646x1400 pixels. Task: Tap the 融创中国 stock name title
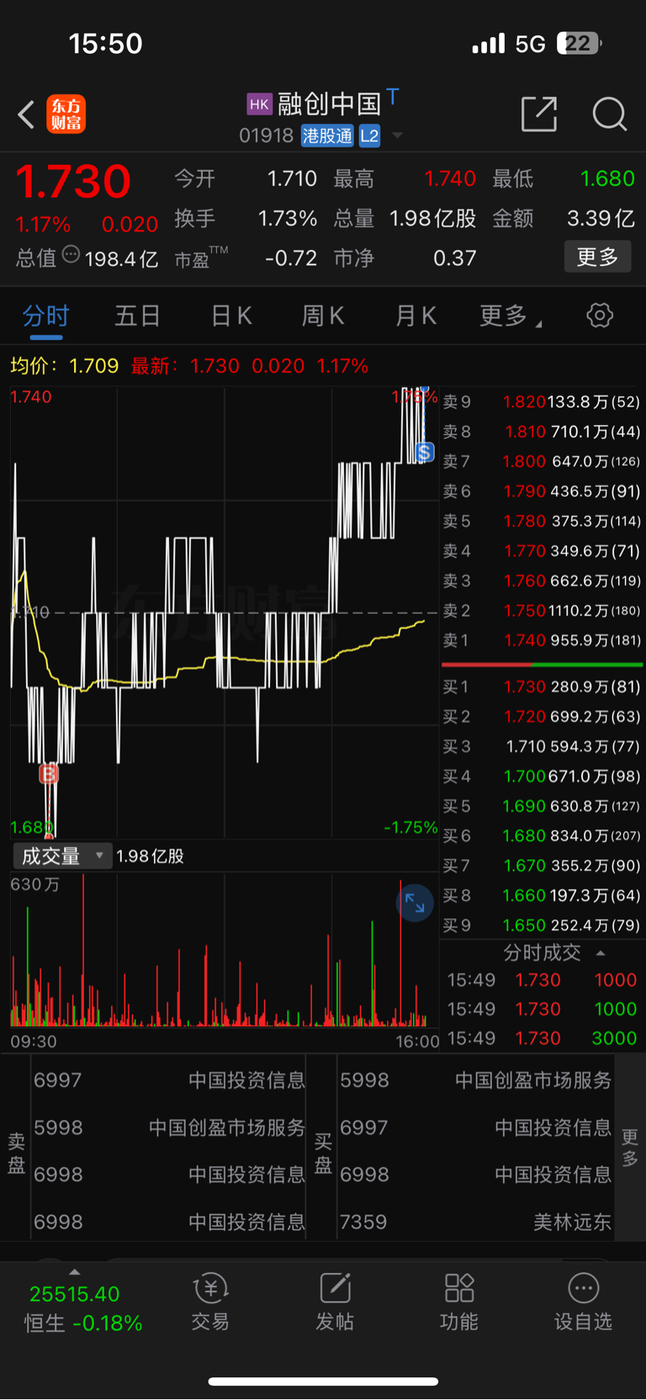pos(330,104)
